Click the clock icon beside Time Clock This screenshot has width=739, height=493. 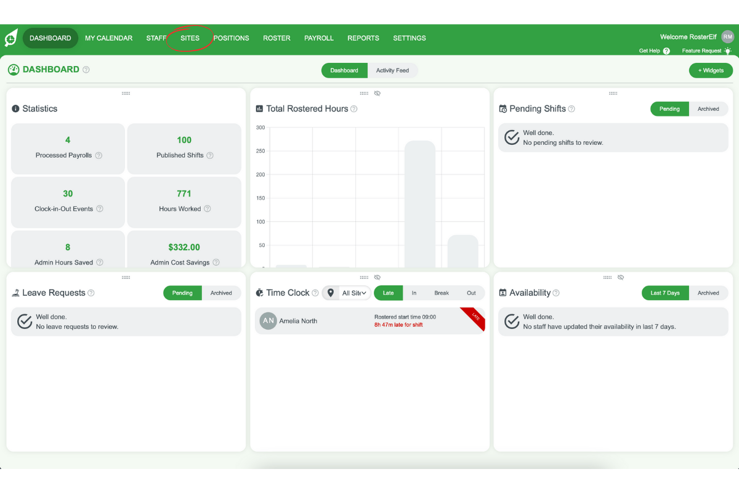point(259,293)
